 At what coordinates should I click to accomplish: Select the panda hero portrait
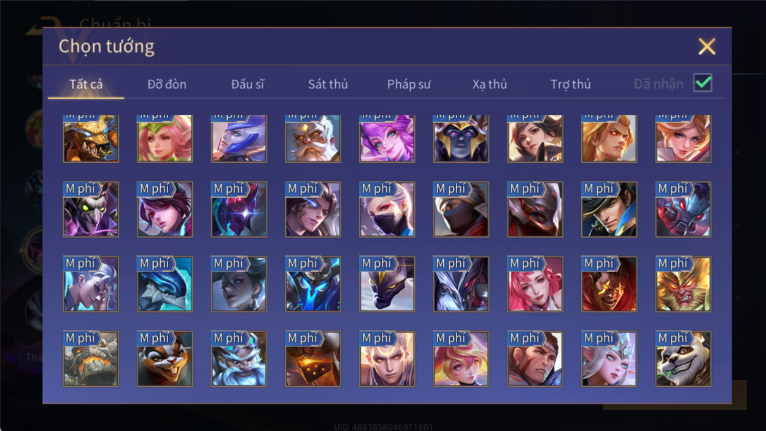coord(683,359)
